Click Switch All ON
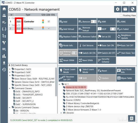Viewport: 138px width, 123px height. click(87, 53)
